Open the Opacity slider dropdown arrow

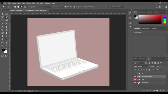(x=160, y=66)
